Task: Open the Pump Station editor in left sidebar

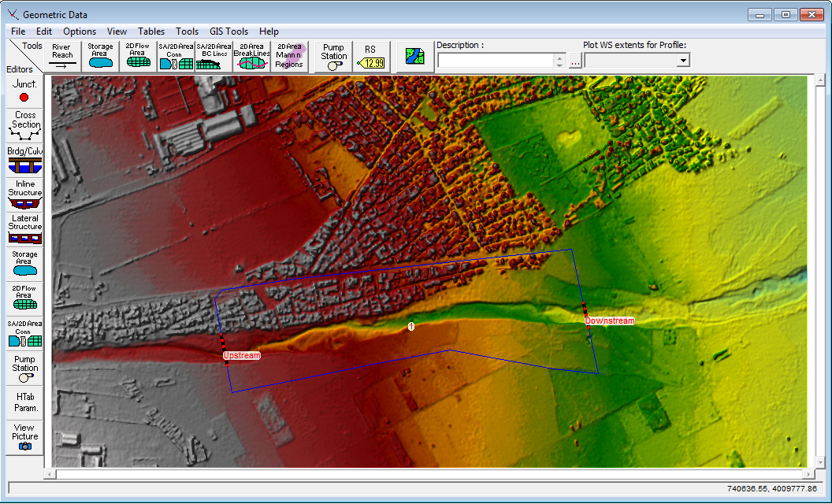Action: [x=24, y=369]
